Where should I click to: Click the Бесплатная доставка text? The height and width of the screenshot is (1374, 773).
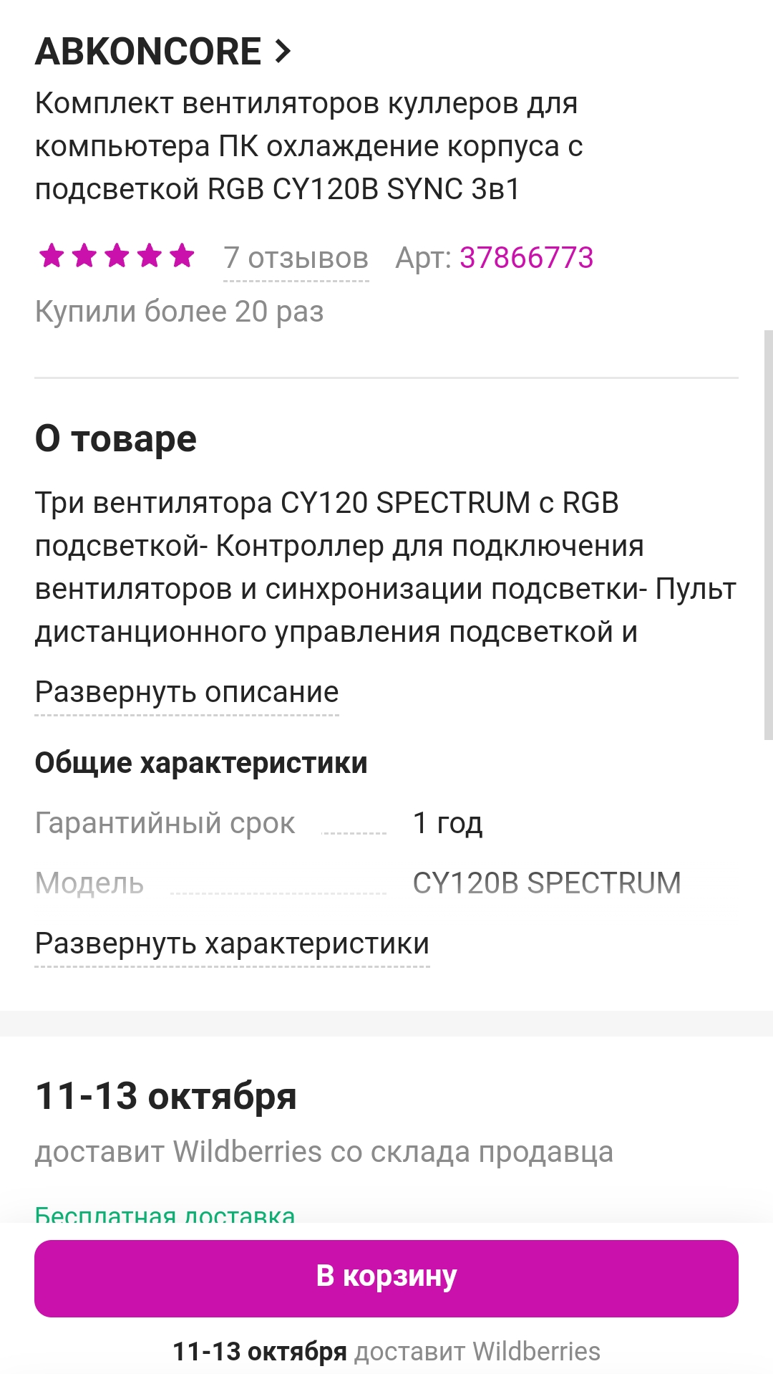click(x=165, y=1215)
